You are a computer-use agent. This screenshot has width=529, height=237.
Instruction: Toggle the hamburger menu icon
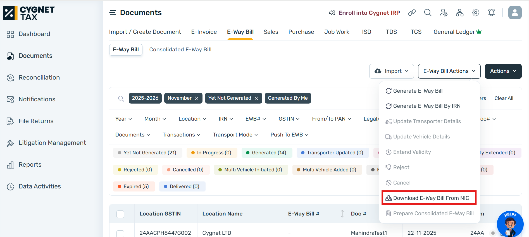pos(113,13)
